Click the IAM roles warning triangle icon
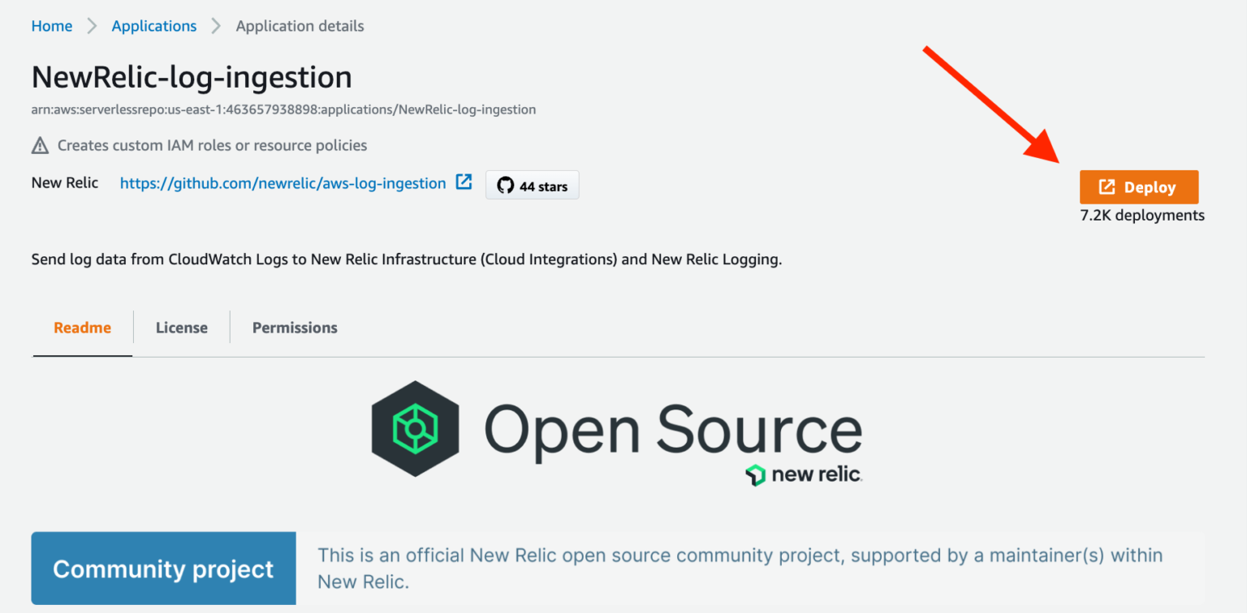Image resolution: width=1247 pixels, height=613 pixels. tap(39, 145)
